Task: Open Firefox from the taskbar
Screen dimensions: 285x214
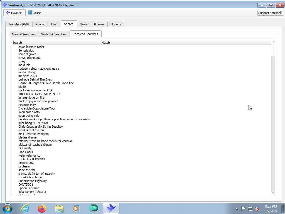Action: pyautogui.click(x=42, y=208)
